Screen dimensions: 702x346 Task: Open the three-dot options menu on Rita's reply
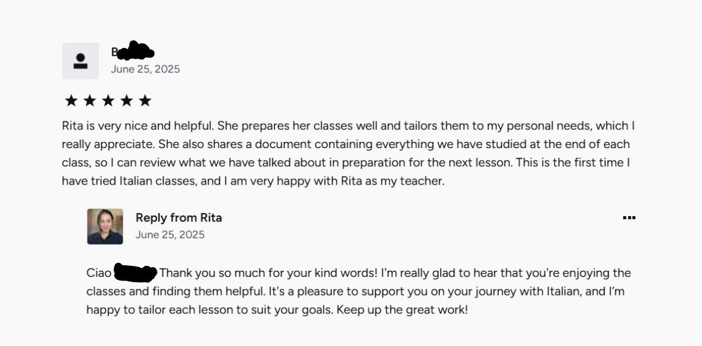point(629,218)
